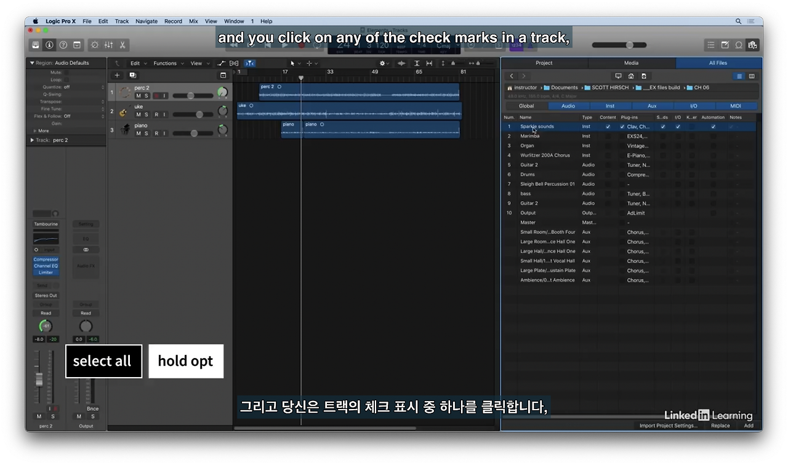
Task: Show the List Editors icon
Action: (x=711, y=45)
